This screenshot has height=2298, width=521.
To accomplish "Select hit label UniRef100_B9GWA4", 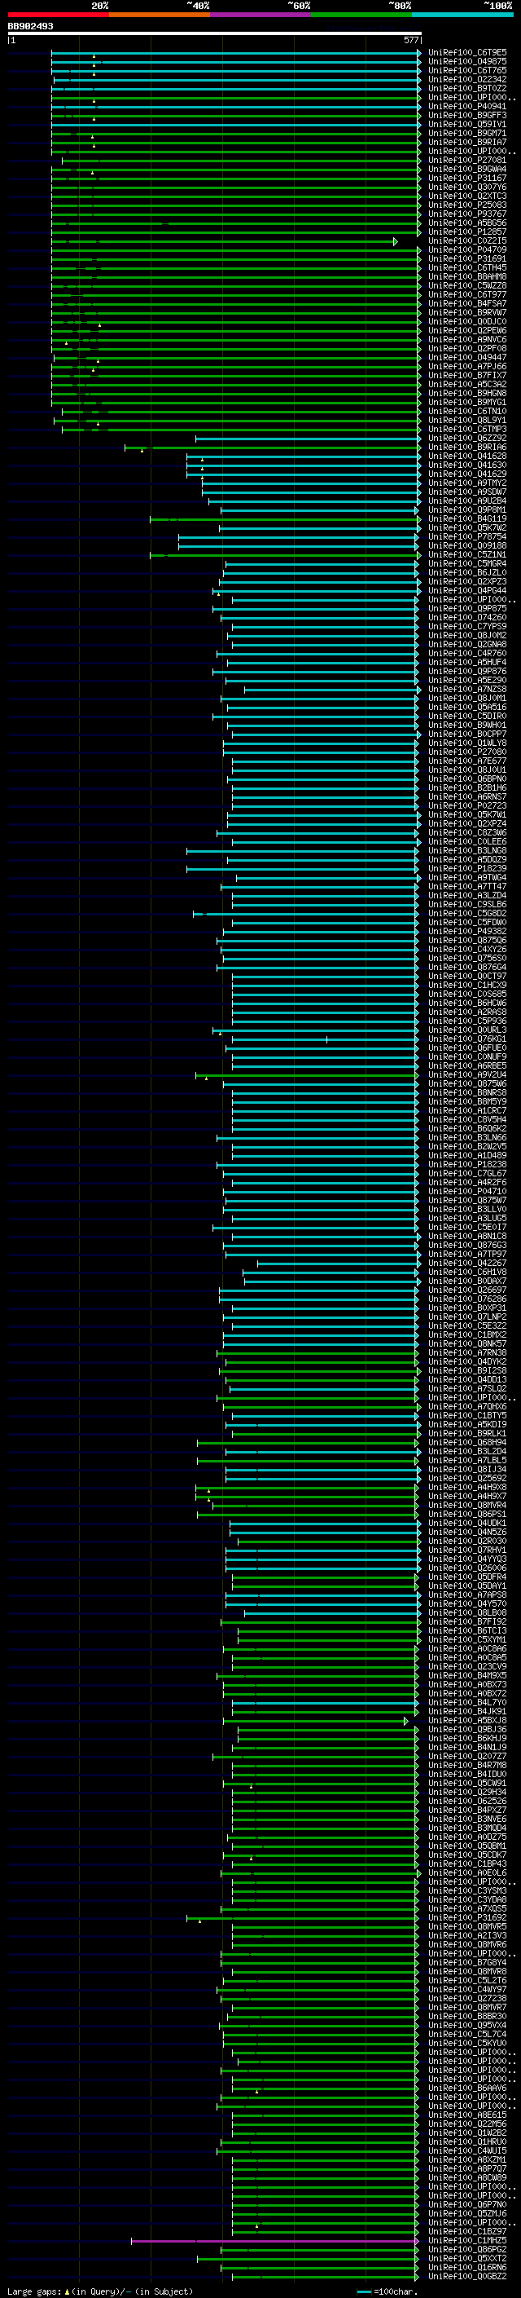I will click(x=467, y=170).
